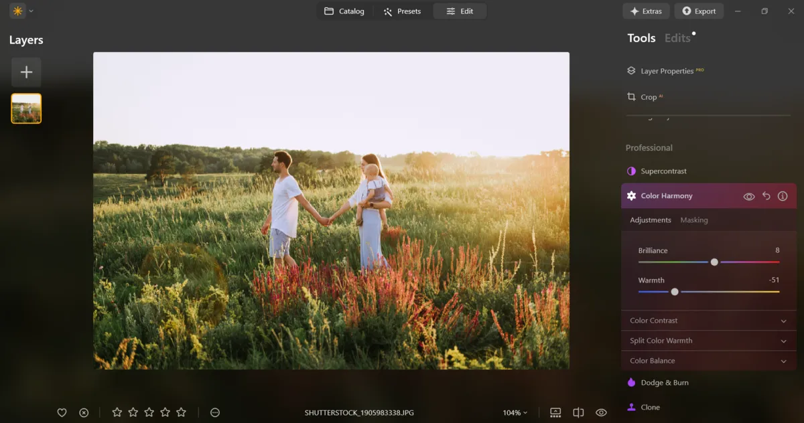Click the Warmth slider handle
Image resolution: width=804 pixels, height=423 pixels.
pos(675,292)
